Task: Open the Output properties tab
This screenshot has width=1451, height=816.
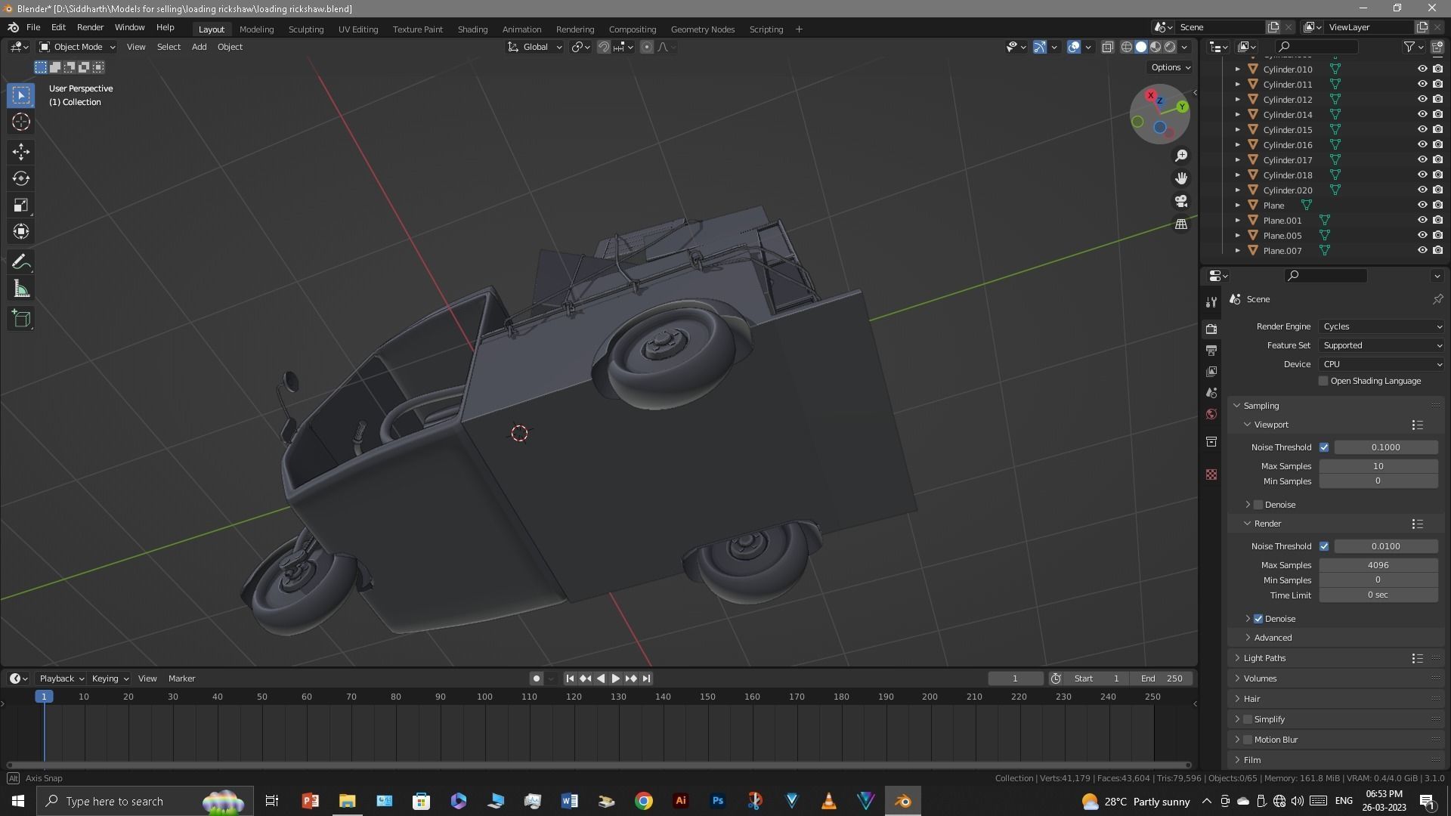Action: pos(1211,351)
